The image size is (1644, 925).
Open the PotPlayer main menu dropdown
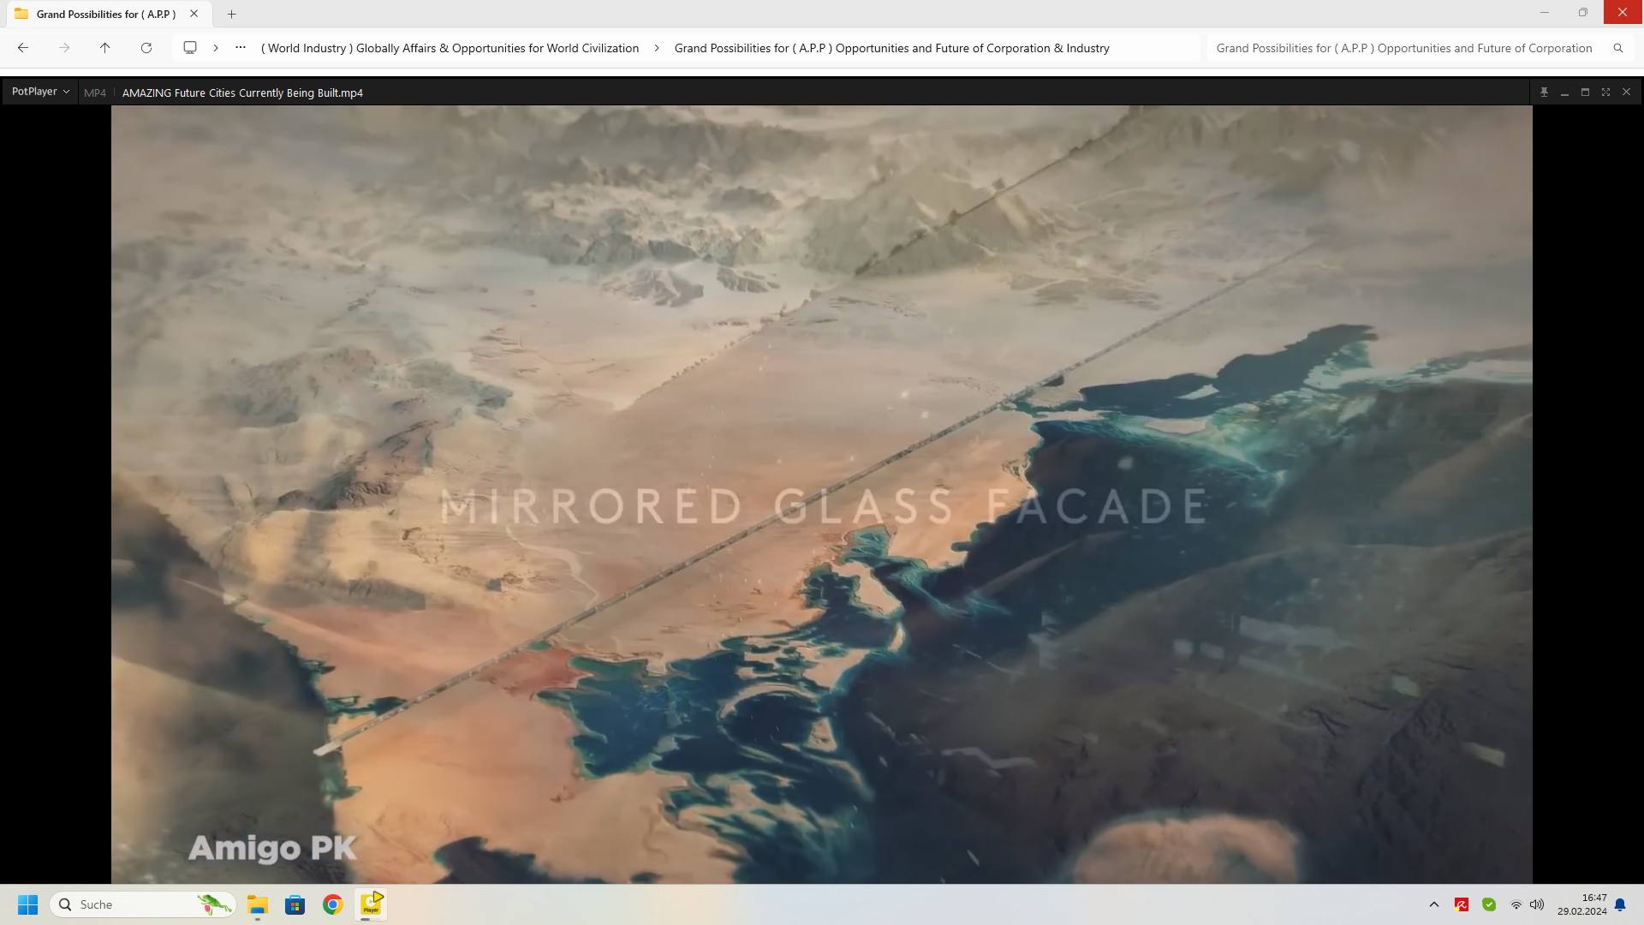pyautogui.click(x=40, y=92)
